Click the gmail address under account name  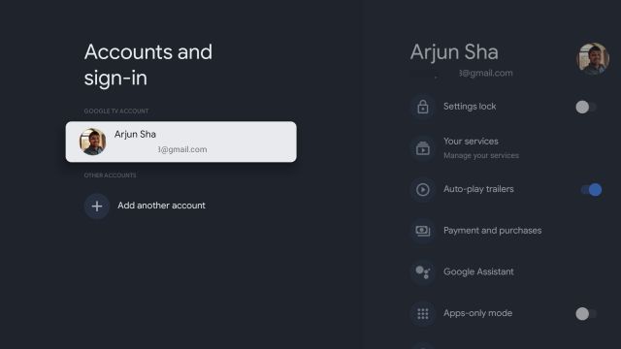tap(485, 73)
